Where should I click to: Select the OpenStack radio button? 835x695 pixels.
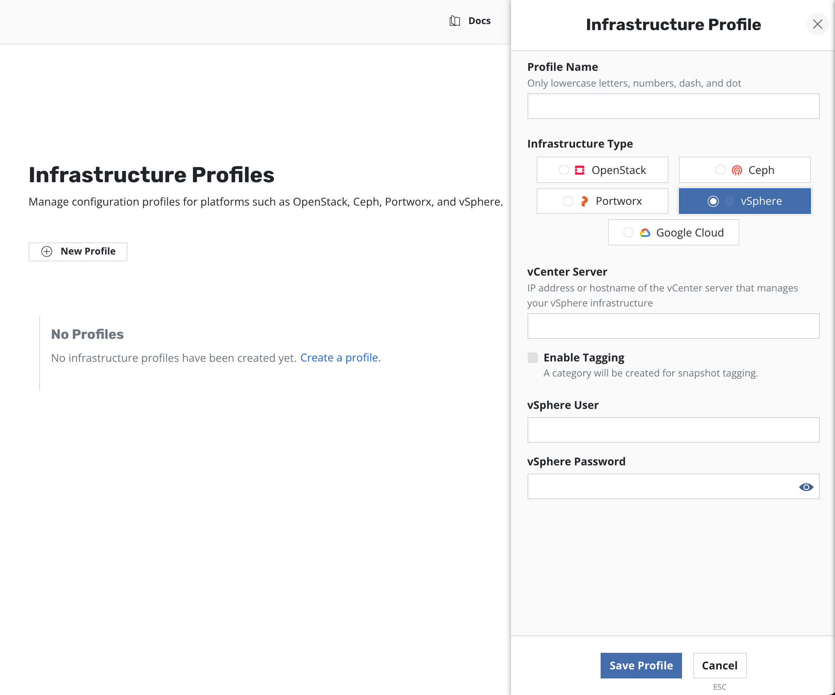[563, 170]
